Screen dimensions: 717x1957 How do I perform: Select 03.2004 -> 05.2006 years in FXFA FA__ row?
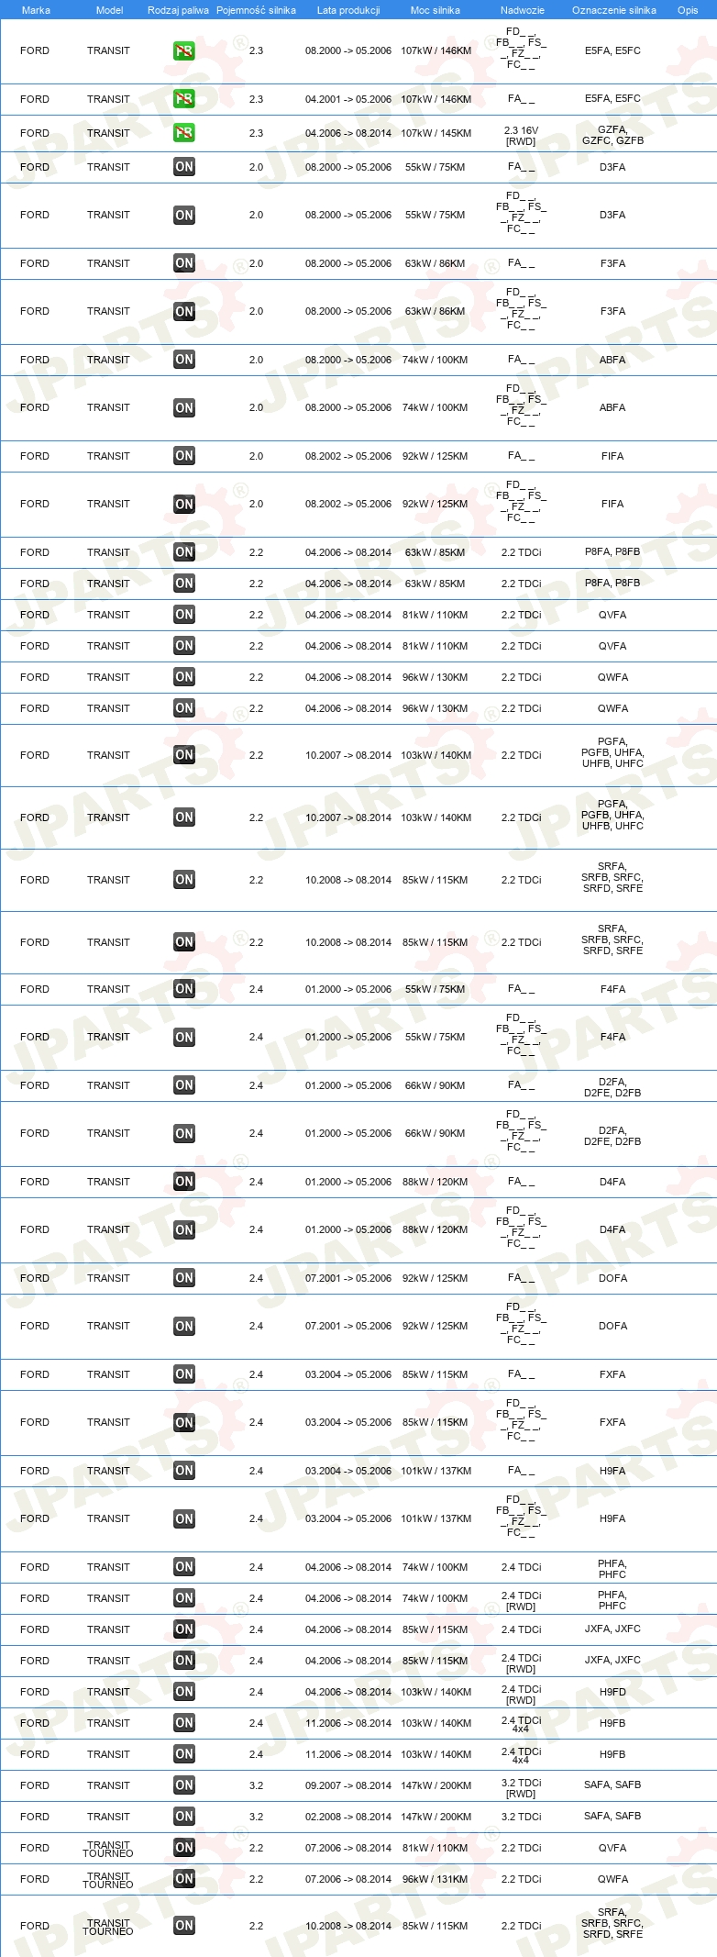click(x=348, y=1374)
